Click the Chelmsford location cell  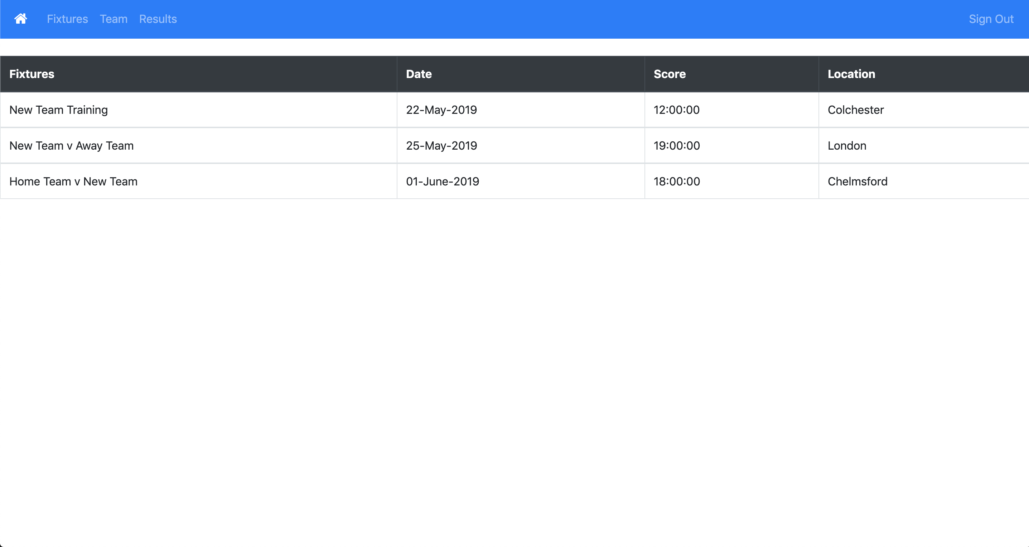point(857,181)
